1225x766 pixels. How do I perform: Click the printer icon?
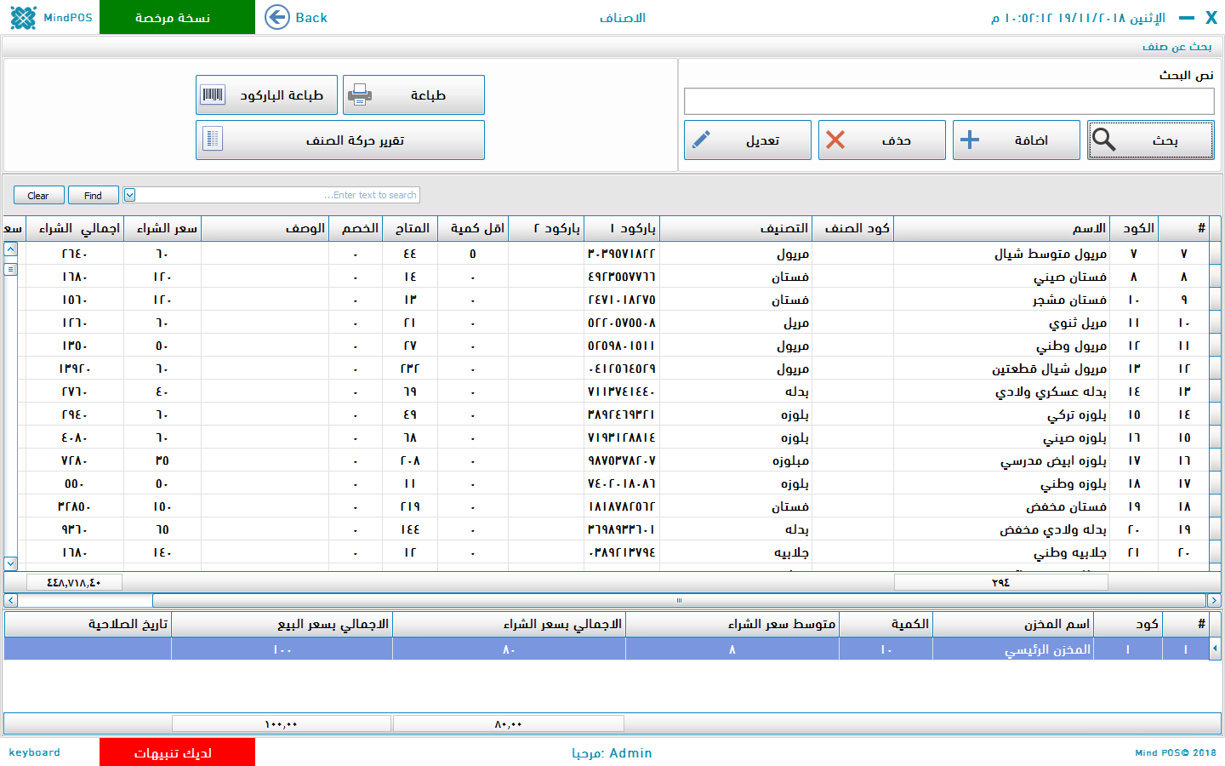pos(360,94)
